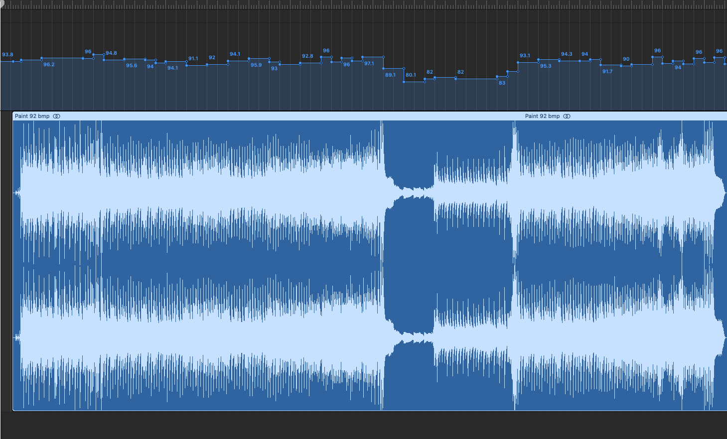The image size is (727, 439).
Task: Select the Paint 92 bmp label beneath the 93.1 tempo point
Action: click(543, 116)
